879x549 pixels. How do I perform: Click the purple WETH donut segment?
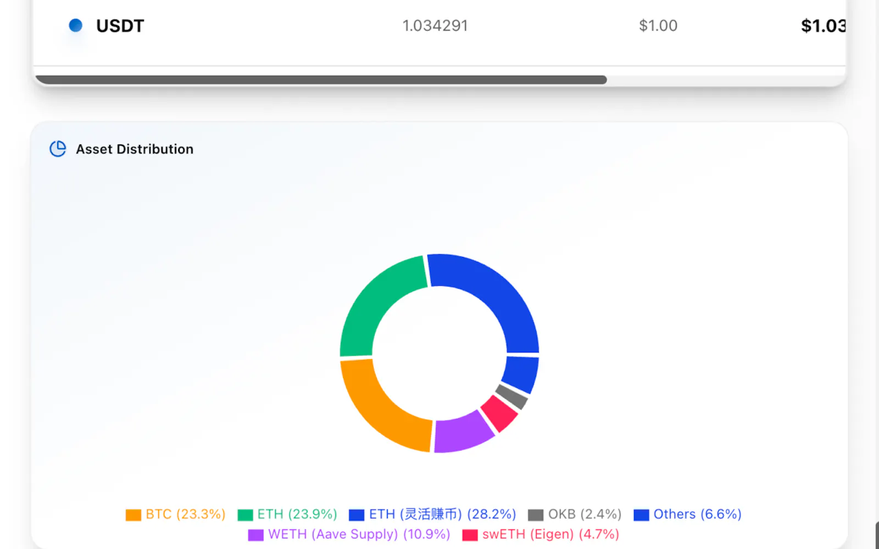pyautogui.click(x=463, y=433)
